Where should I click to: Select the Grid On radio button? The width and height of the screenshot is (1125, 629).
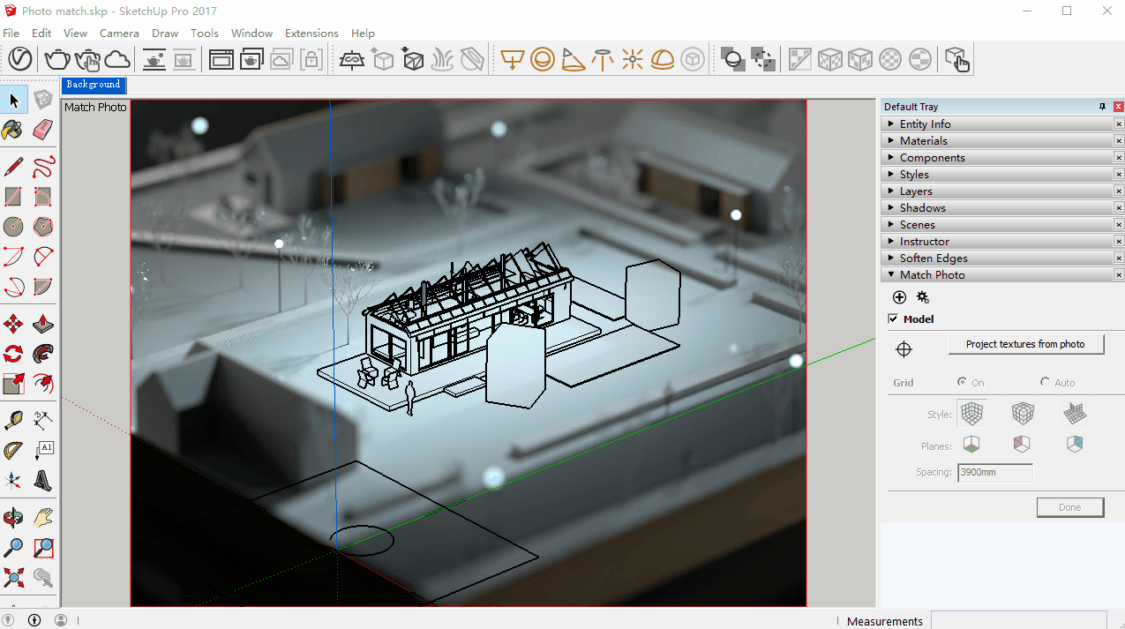click(962, 382)
